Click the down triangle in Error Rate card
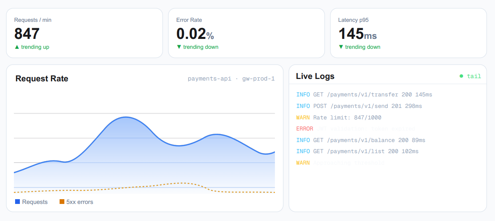The height and width of the screenshot is (221, 495). [x=179, y=47]
